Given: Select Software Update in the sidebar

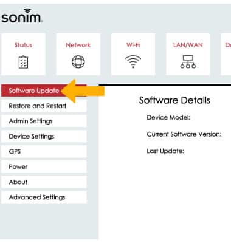Looking at the screenshot, I should [x=44, y=91].
